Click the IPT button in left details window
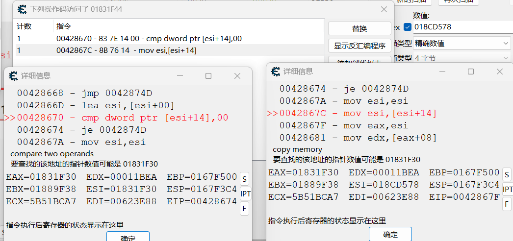 (246, 193)
